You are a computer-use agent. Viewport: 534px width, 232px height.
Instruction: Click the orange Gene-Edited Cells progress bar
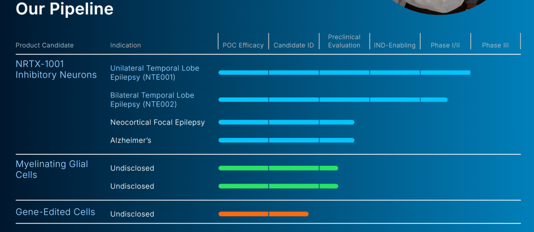(263, 214)
